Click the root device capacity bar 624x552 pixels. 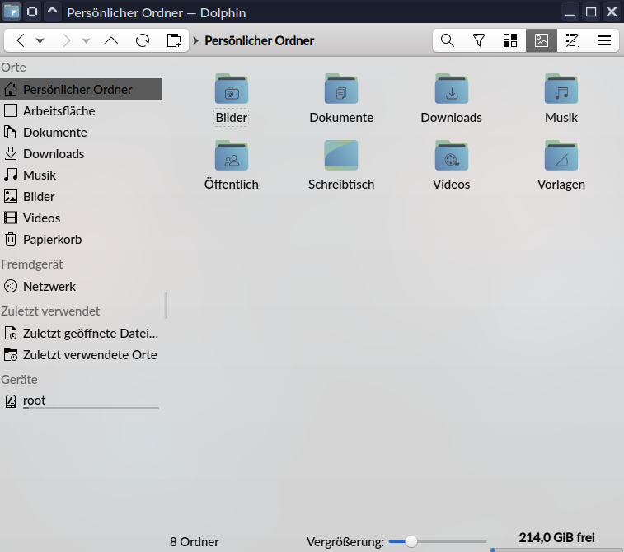91,408
